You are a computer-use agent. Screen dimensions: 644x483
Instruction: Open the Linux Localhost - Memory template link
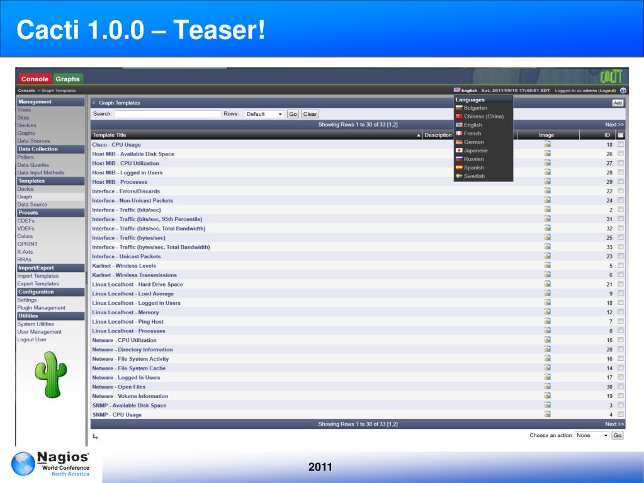(x=125, y=312)
